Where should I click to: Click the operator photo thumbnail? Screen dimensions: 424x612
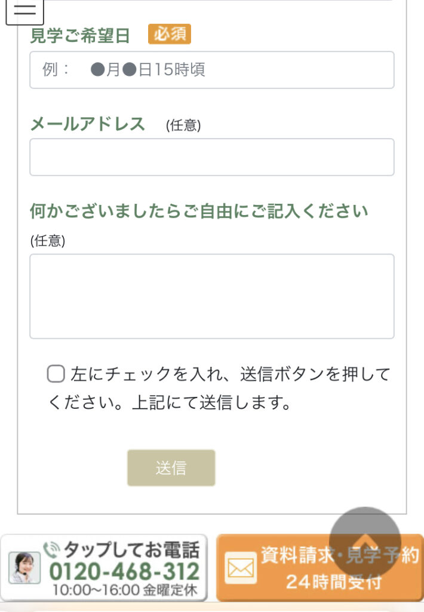[x=24, y=567]
